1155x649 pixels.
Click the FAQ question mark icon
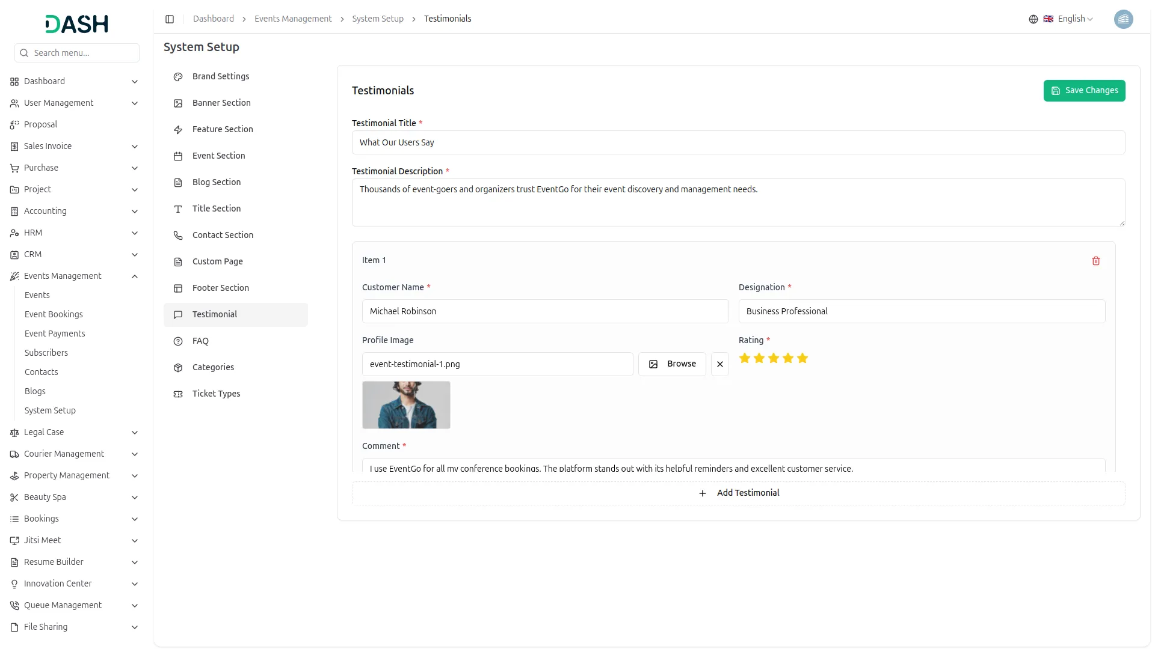[x=178, y=341]
